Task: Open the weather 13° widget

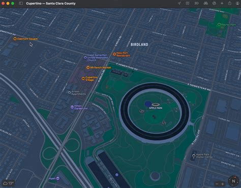Action: pyautogui.click(x=8, y=183)
